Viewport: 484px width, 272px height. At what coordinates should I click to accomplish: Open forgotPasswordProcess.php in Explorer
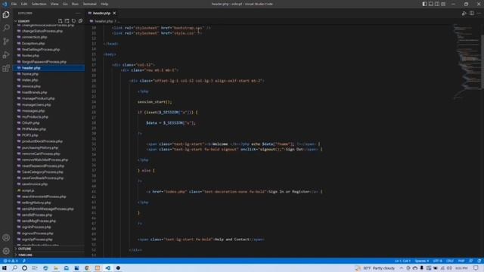(44, 62)
